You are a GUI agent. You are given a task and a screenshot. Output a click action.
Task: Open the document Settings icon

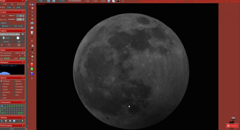[14, 121]
